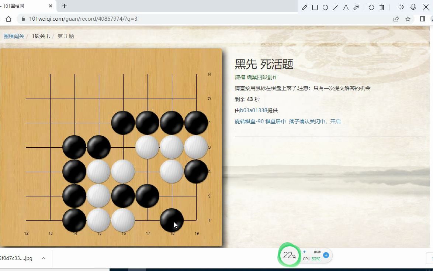
Task: Click the 第 3 题 breadcrumb text
Action: [66, 36]
